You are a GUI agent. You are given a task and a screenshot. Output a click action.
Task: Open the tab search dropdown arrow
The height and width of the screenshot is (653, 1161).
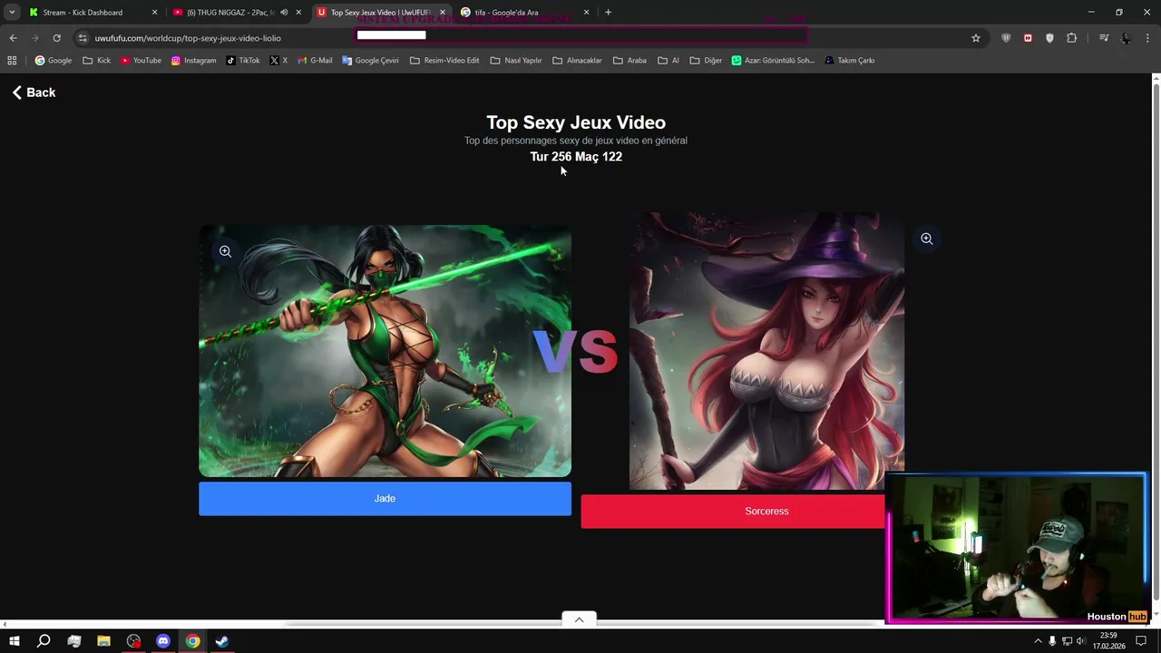(x=12, y=13)
